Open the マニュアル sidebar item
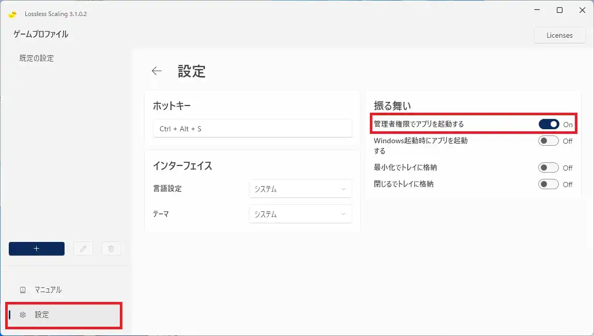The height and width of the screenshot is (336, 594). coord(48,290)
